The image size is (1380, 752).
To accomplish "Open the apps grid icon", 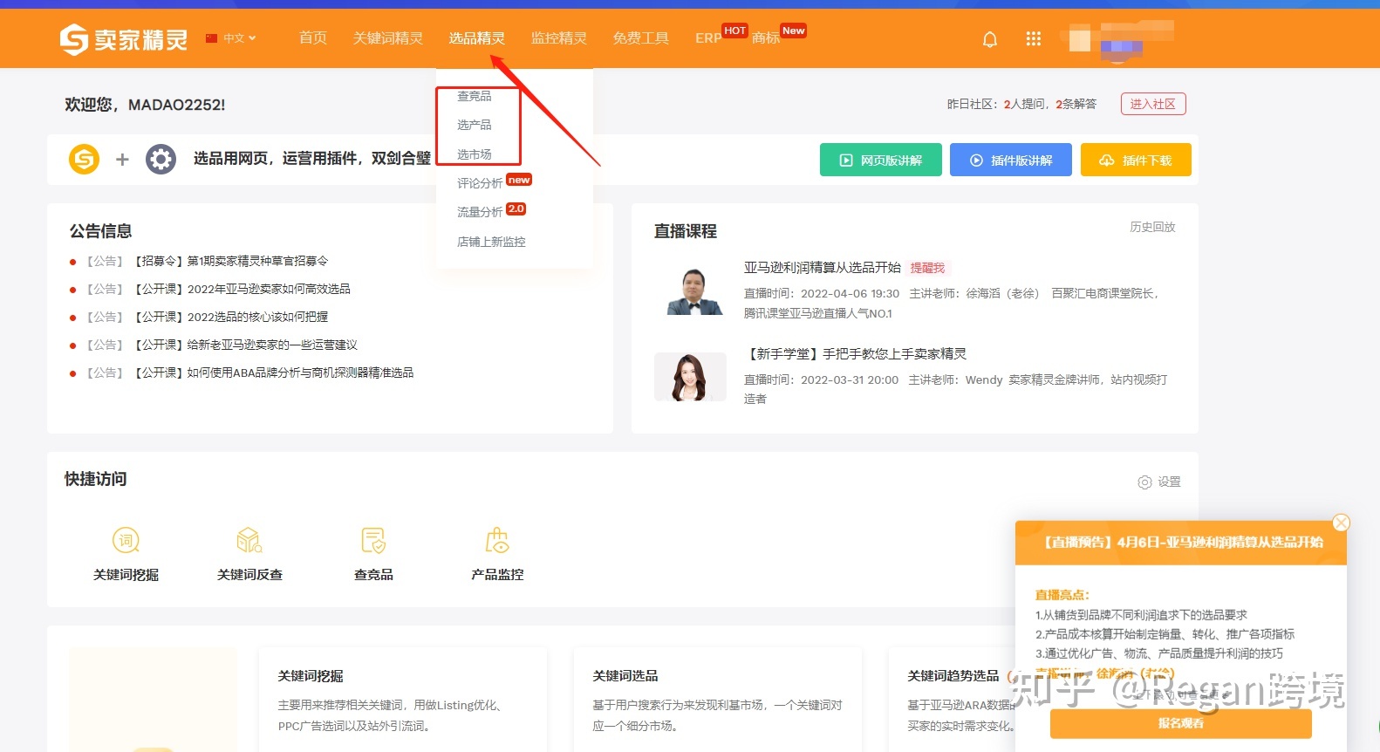I will click(1034, 38).
